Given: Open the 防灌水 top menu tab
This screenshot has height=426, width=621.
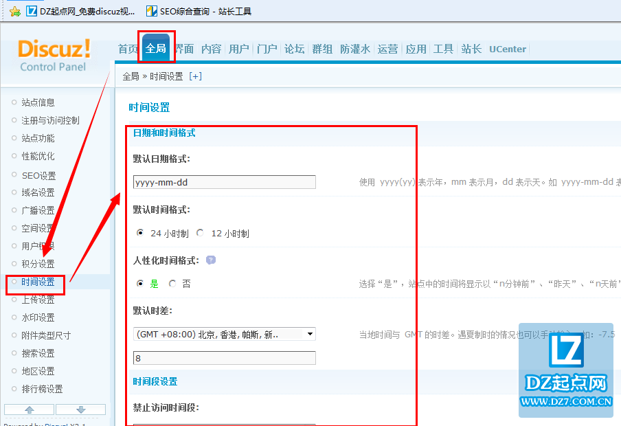Looking at the screenshot, I should [354, 49].
